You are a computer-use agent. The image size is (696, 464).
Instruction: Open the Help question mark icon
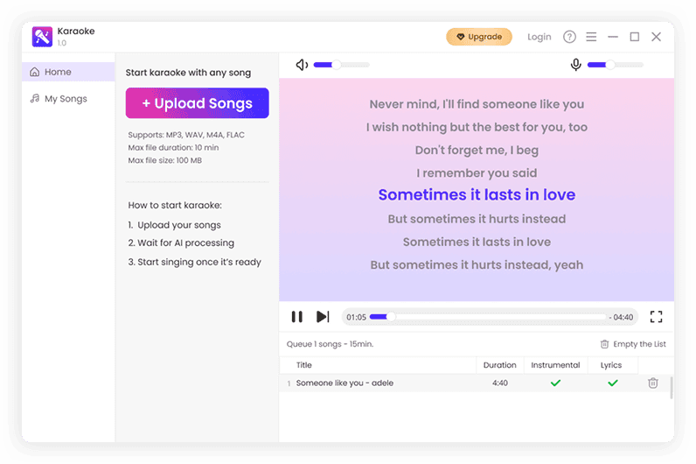click(569, 37)
